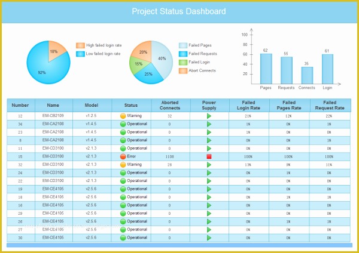Click the green Operational status icon in row 19
This screenshot has height=253, width=359.
123,189
